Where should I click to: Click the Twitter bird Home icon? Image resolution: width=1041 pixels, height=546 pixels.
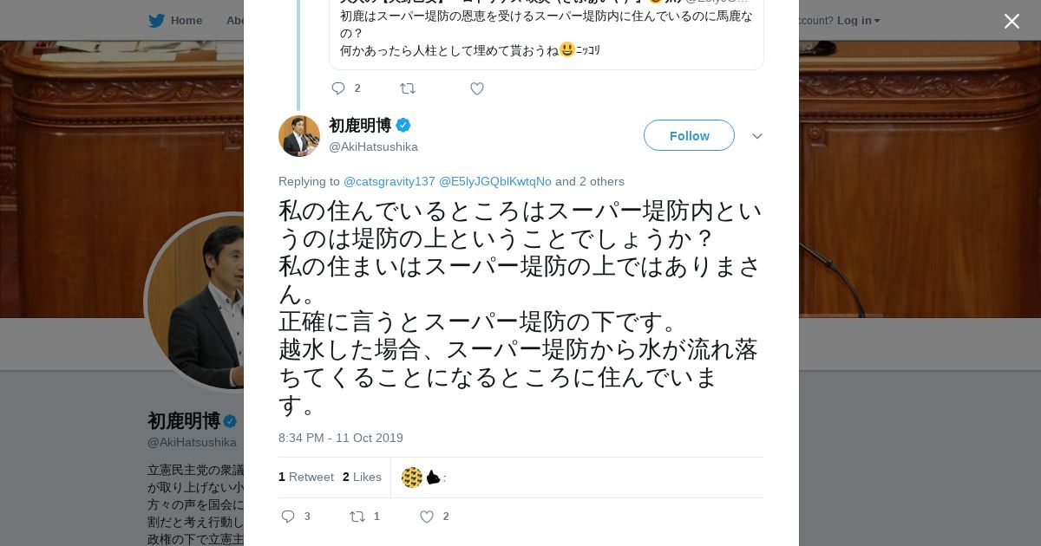(x=156, y=20)
